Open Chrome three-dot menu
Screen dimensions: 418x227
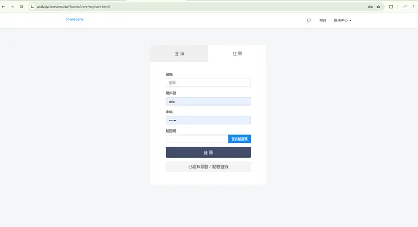pyautogui.click(x=413, y=7)
